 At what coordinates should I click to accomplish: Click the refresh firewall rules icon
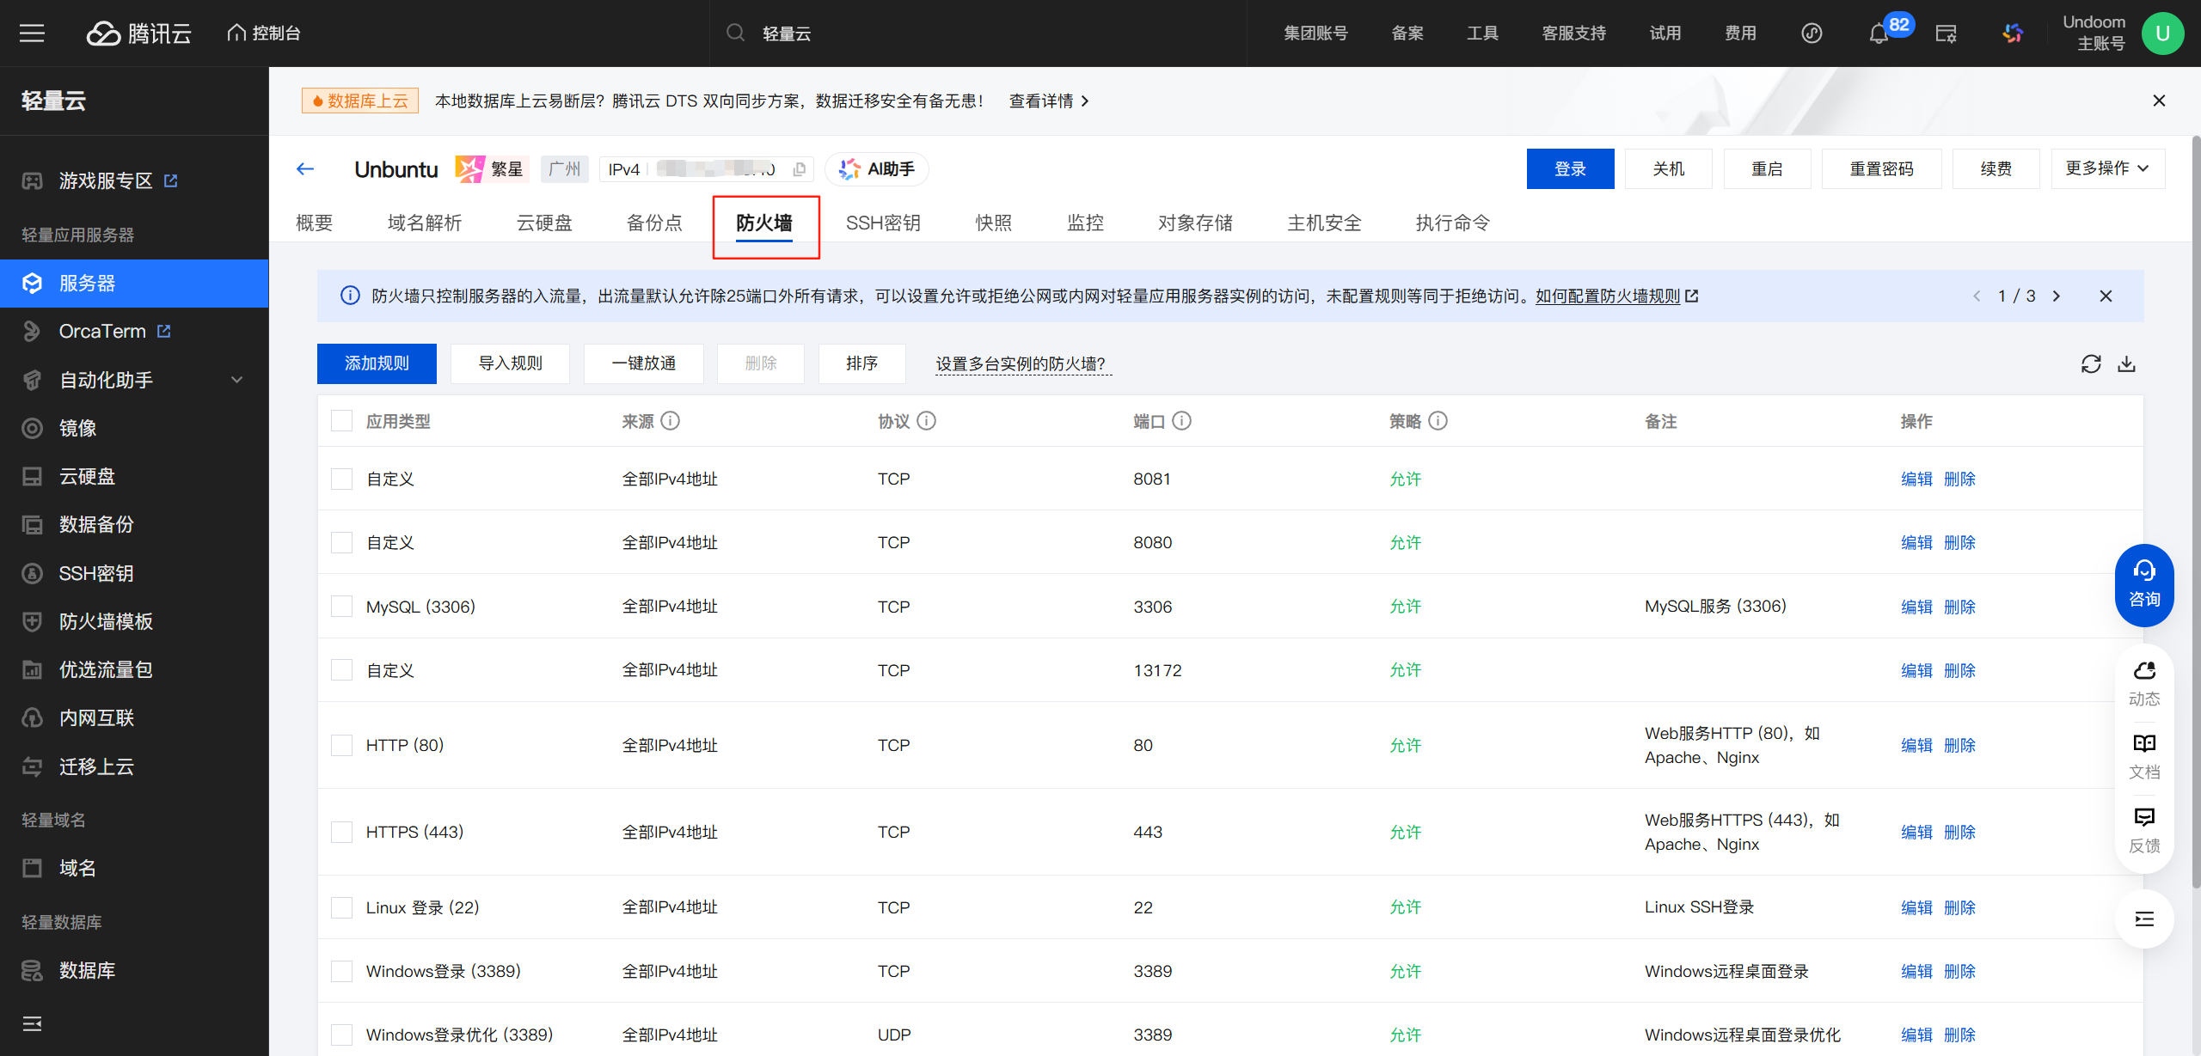[x=2090, y=364]
